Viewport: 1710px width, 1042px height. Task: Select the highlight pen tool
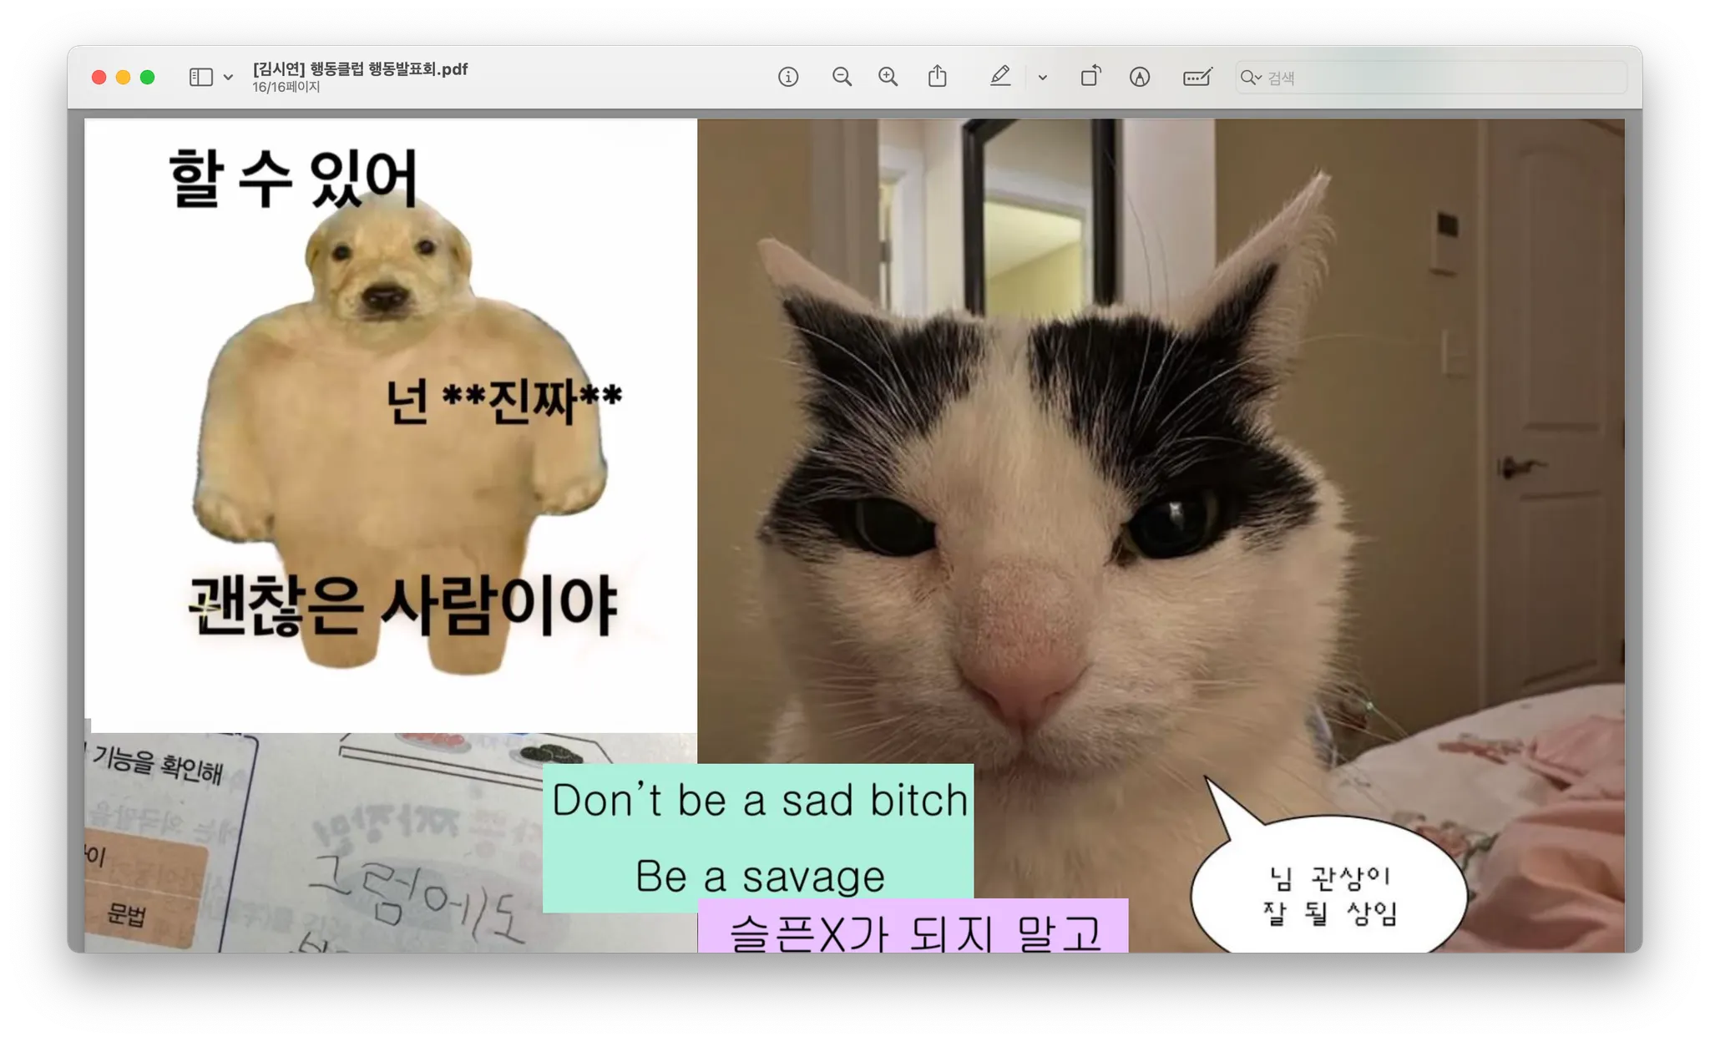tap(999, 77)
